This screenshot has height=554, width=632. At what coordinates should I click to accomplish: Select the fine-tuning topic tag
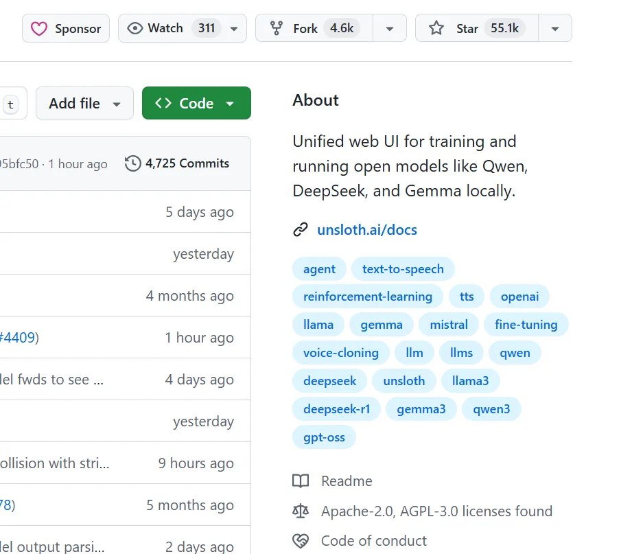click(526, 325)
